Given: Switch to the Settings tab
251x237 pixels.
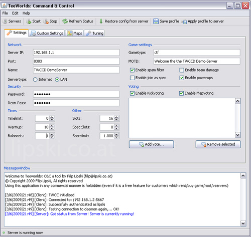Looking at the screenshot, I should pos(17,33).
